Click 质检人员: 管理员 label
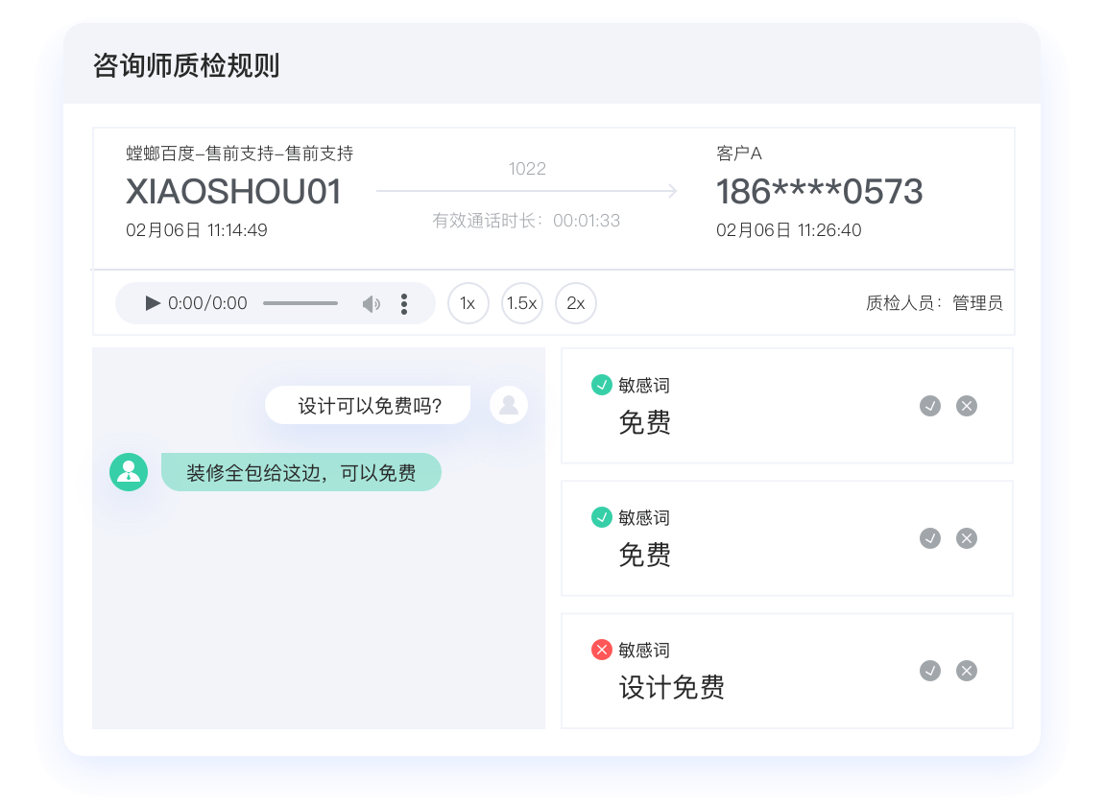1104x806 pixels. [934, 303]
